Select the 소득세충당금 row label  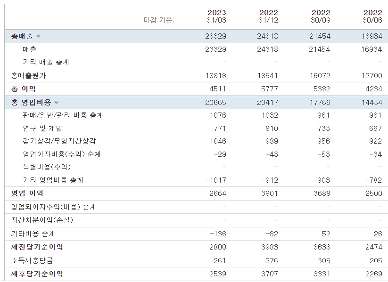tap(32, 260)
